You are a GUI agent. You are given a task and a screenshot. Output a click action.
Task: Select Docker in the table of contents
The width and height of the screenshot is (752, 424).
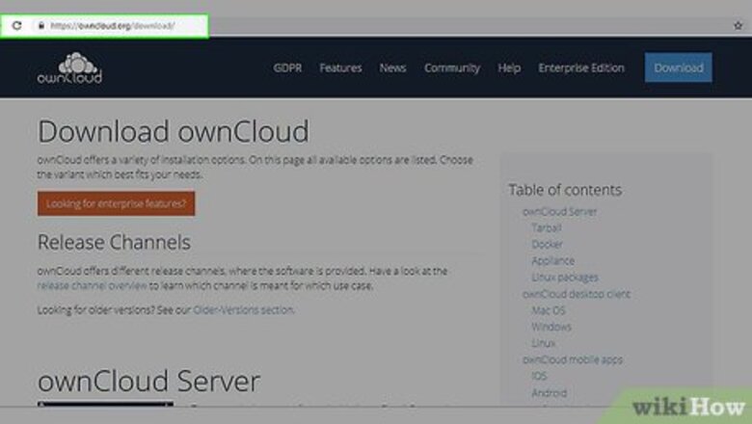coord(548,245)
